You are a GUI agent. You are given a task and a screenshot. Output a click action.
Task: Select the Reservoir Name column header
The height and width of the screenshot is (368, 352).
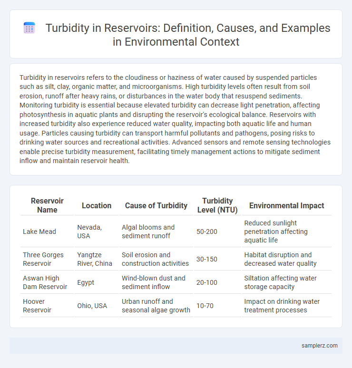pos(47,205)
